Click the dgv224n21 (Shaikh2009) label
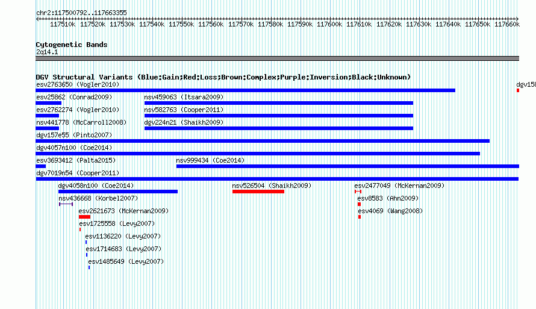The height and width of the screenshot is (309, 536). 184,122
